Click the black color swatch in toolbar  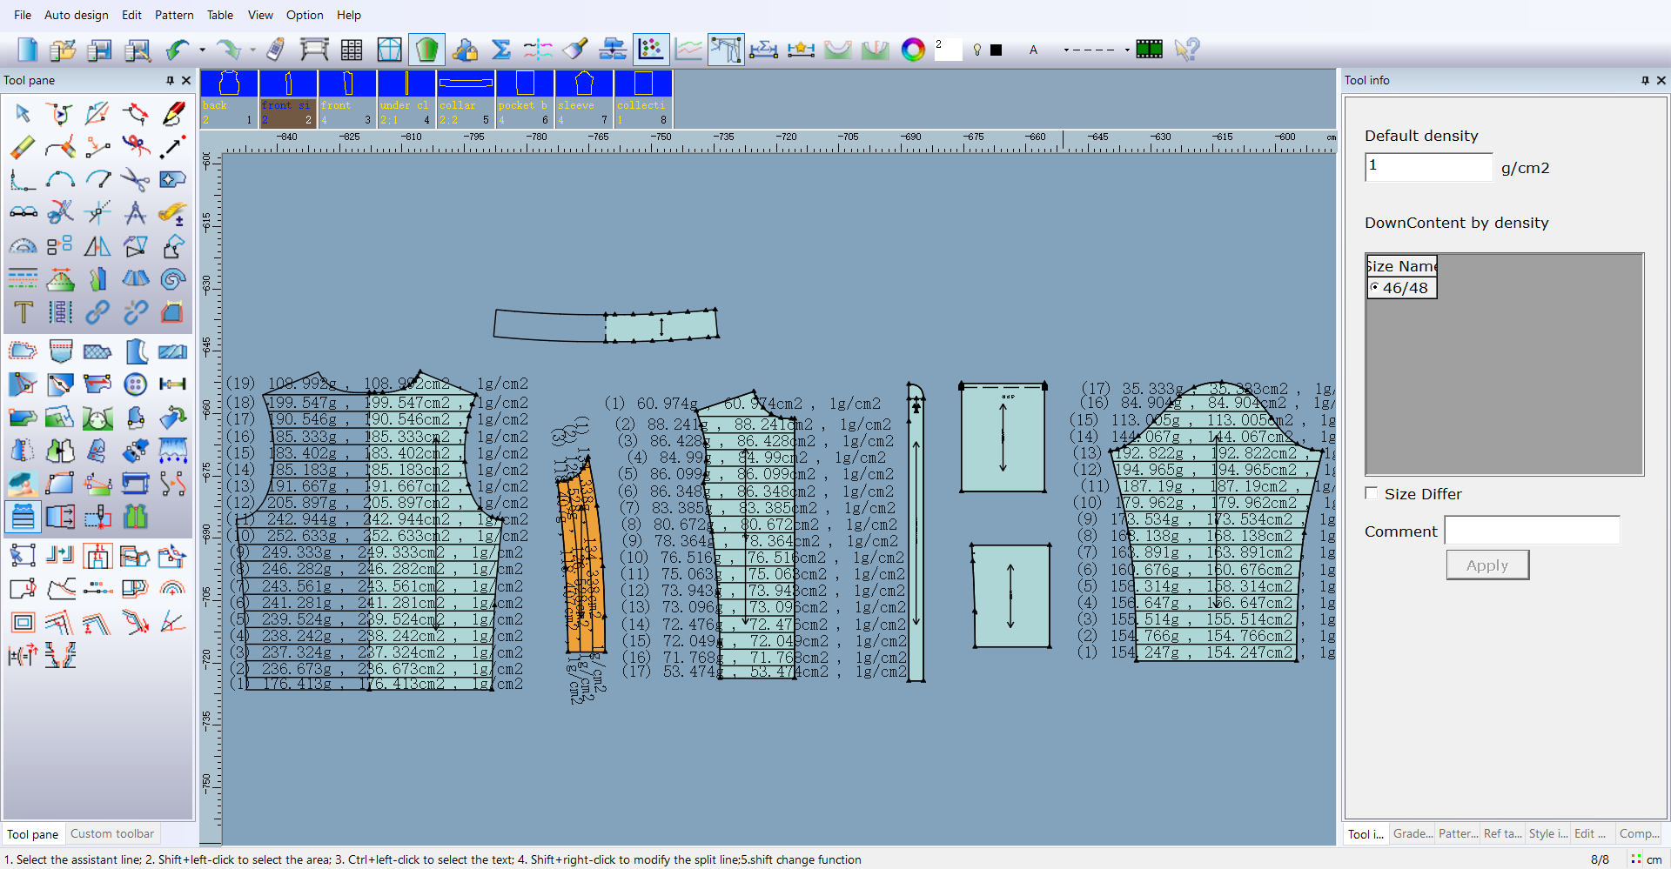click(x=997, y=50)
